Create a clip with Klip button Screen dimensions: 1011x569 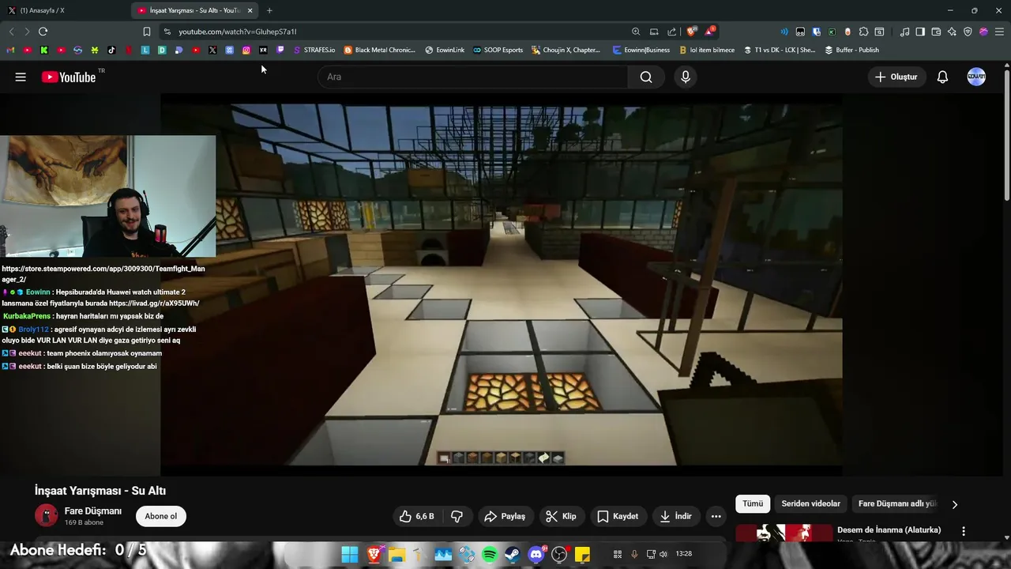coord(561,516)
